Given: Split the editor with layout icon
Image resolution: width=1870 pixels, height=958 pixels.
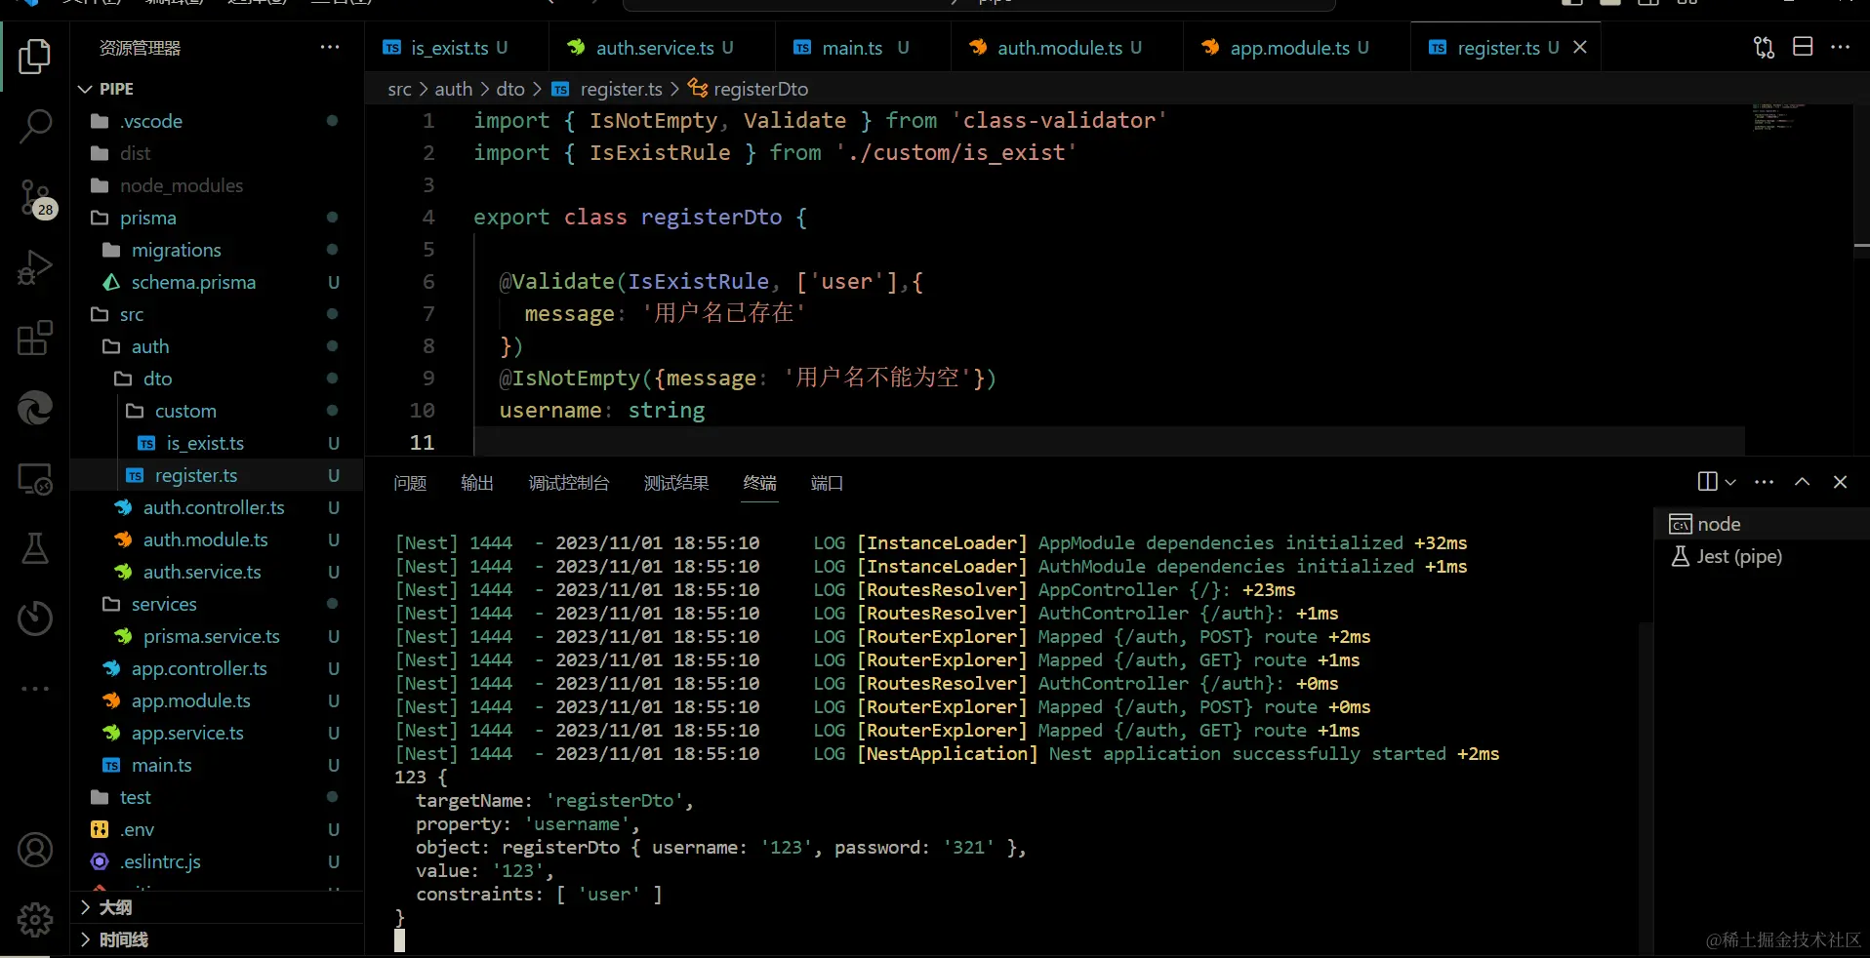Looking at the screenshot, I should point(1803,47).
